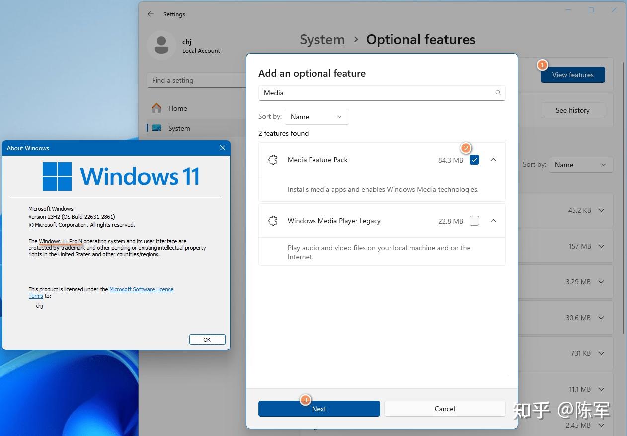Open the Settings page Sort by dropdown
The height and width of the screenshot is (436, 627).
pos(581,165)
